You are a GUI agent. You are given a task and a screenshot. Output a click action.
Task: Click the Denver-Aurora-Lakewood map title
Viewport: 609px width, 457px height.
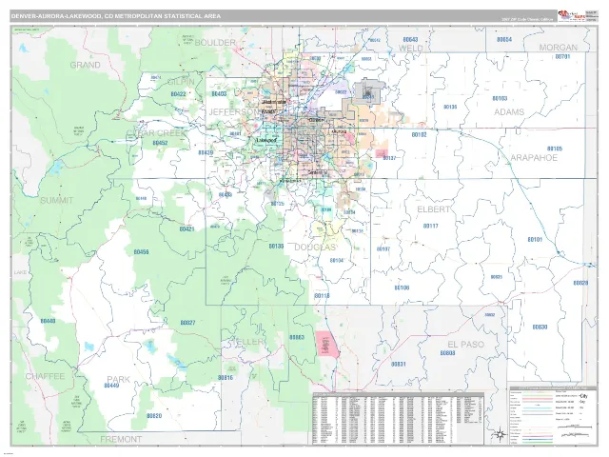pyautogui.click(x=116, y=16)
